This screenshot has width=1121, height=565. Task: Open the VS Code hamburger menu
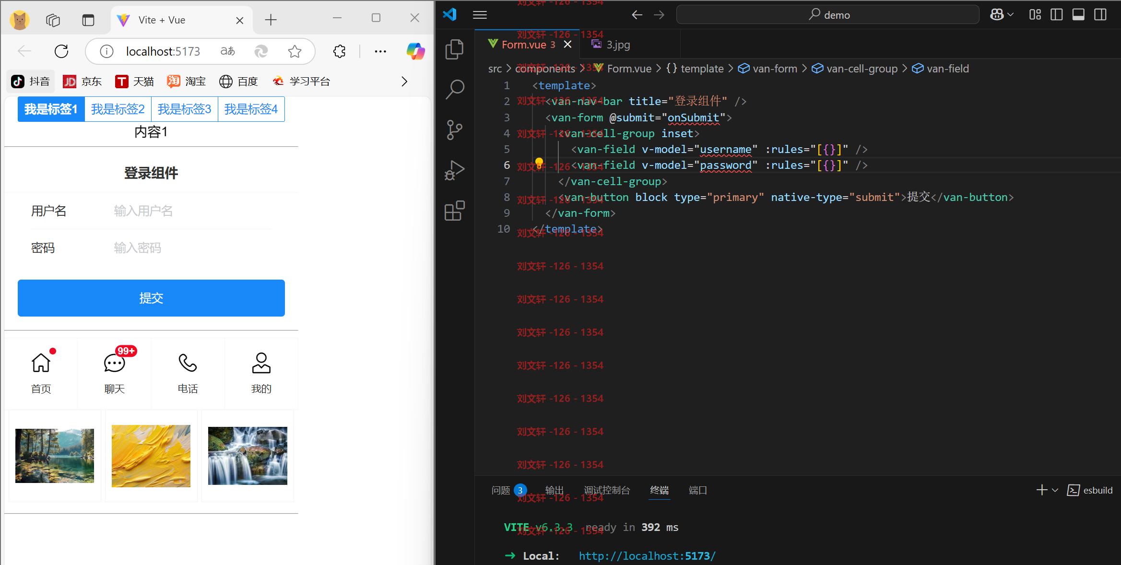[480, 15]
